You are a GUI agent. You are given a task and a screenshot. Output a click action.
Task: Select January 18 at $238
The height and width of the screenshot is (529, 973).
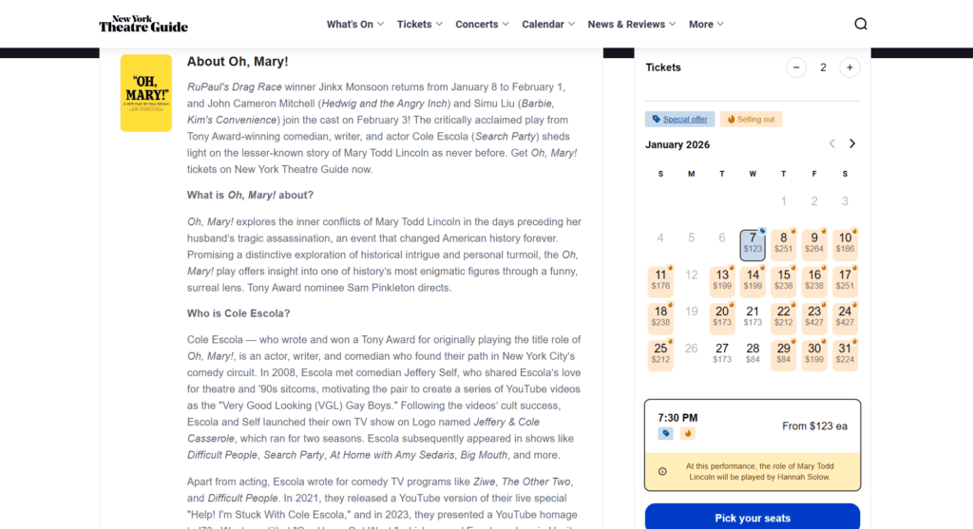pos(660,317)
